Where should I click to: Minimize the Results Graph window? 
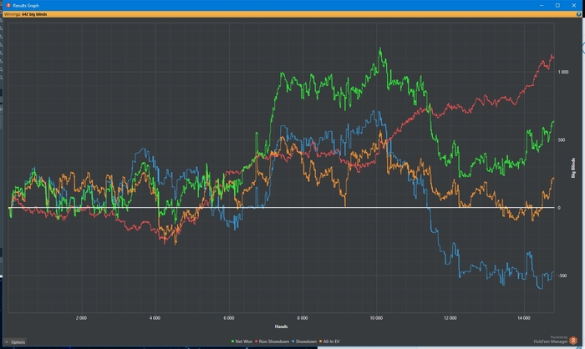(x=542, y=5)
